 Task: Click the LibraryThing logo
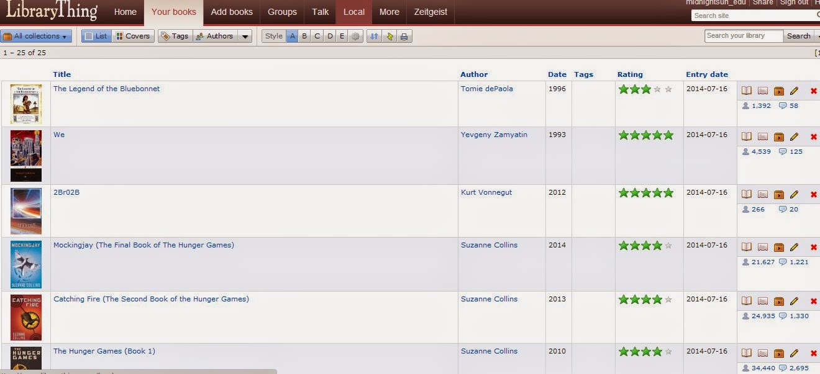click(x=52, y=10)
